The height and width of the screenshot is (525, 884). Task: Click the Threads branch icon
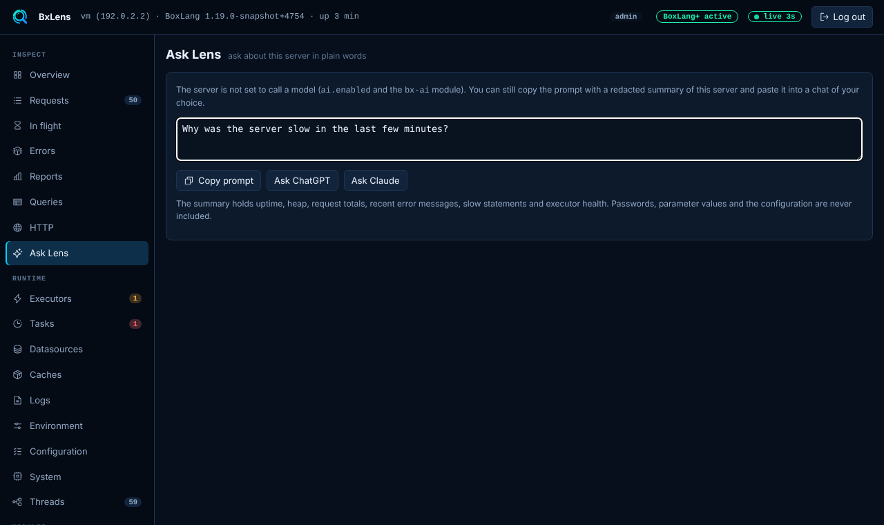[x=17, y=502]
